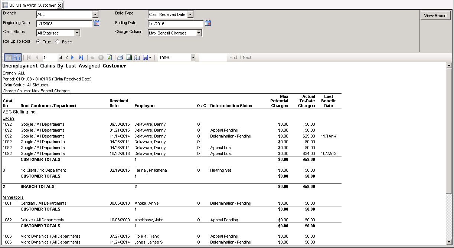This screenshot has width=454, height=248.
Task: Refresh the report
Action: coord(110,57)
